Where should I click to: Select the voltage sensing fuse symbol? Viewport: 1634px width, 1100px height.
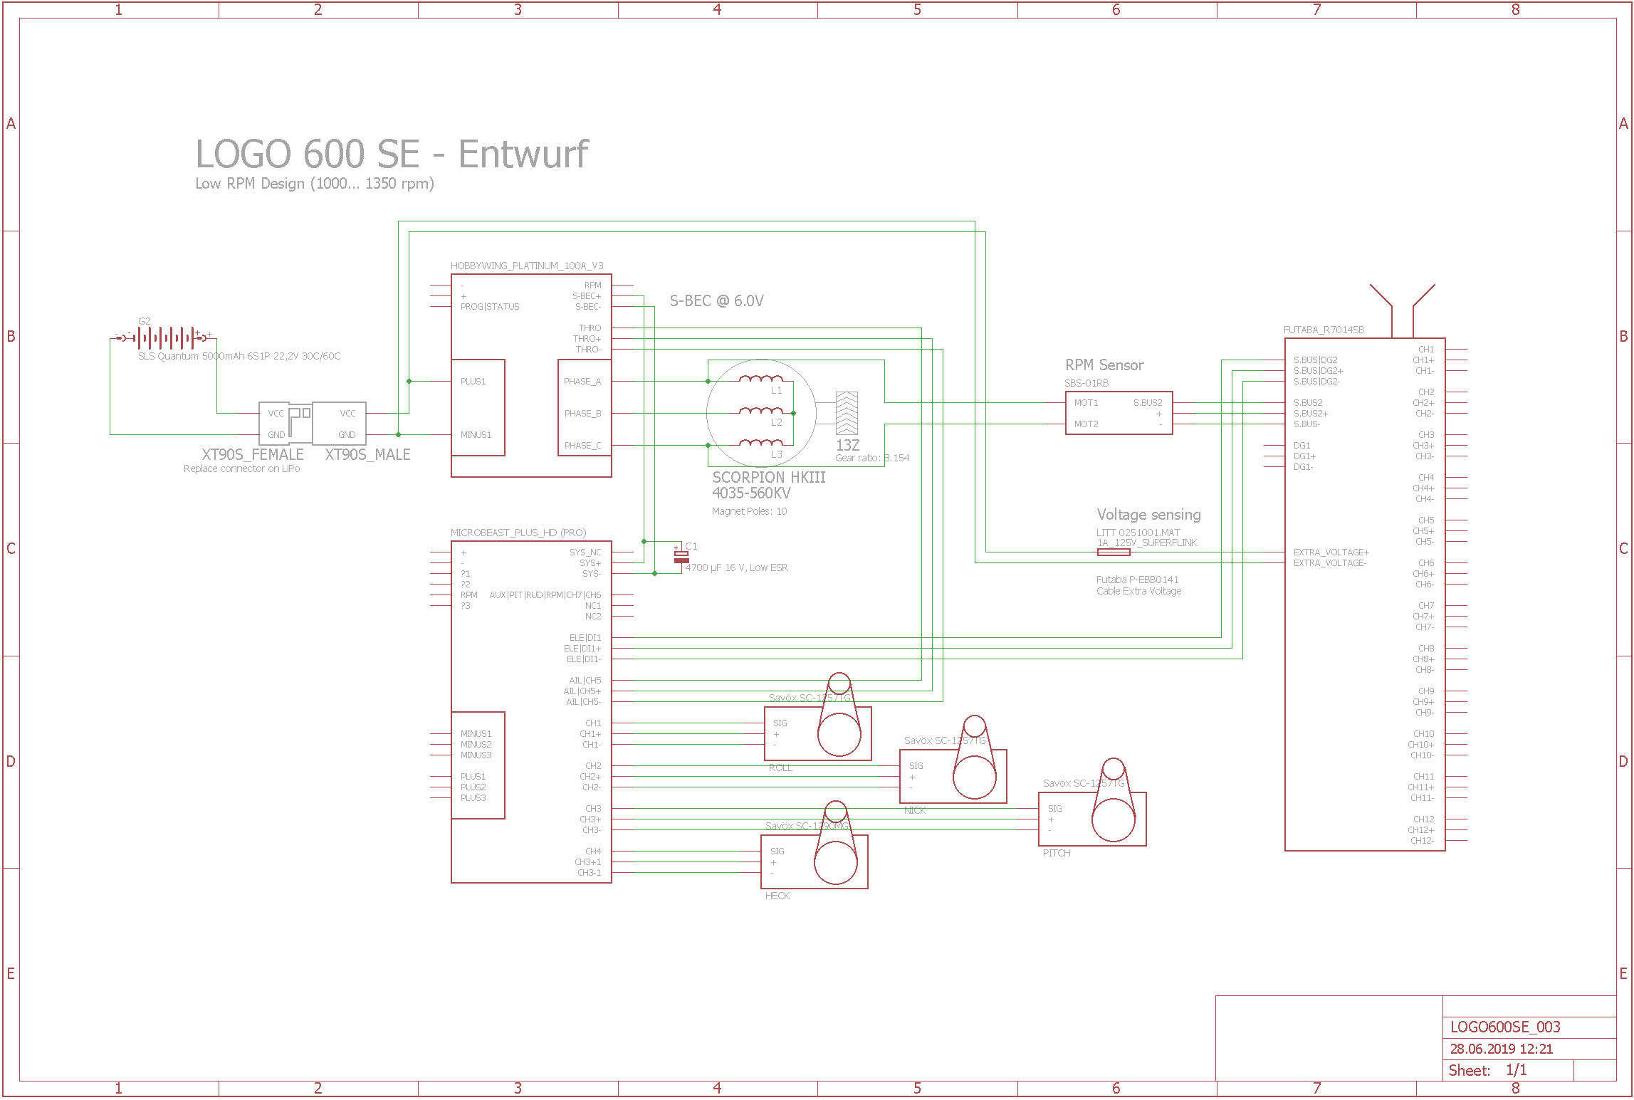1114,552
